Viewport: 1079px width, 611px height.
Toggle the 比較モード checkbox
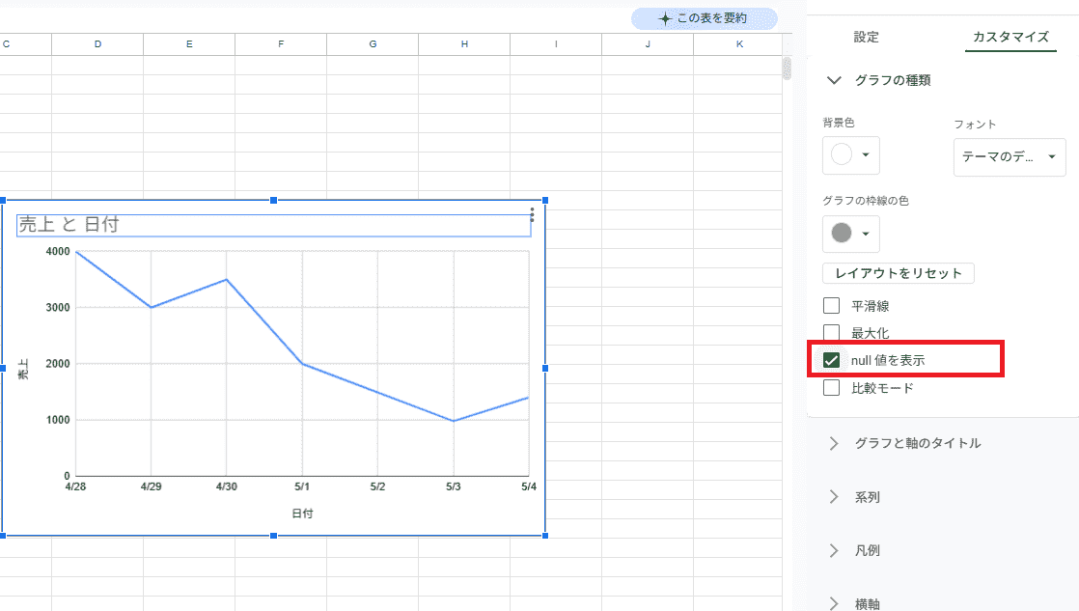coord(831,388)
